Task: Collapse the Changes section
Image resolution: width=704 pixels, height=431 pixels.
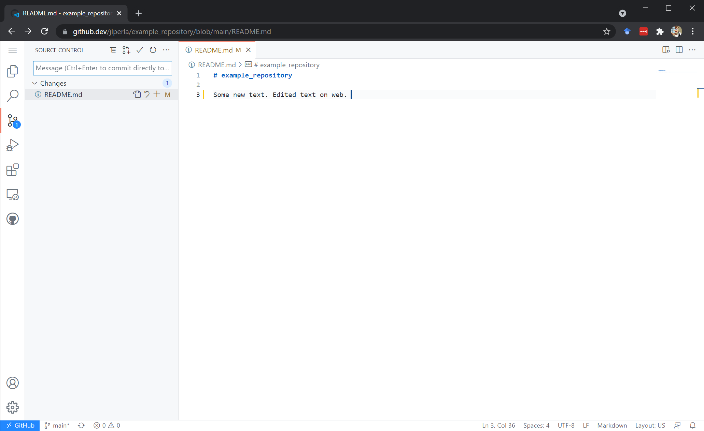Action: pos(35,83)
